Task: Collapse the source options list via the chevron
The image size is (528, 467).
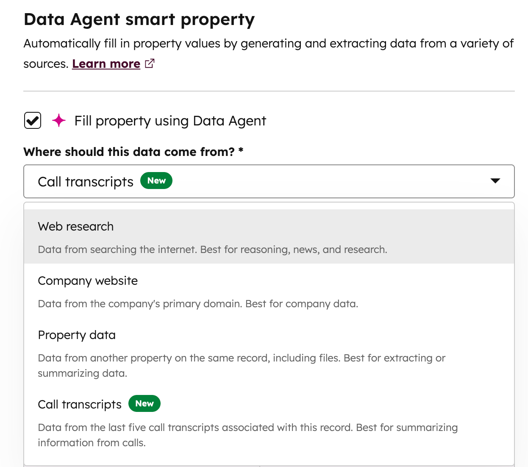Action: coord(495,181)
